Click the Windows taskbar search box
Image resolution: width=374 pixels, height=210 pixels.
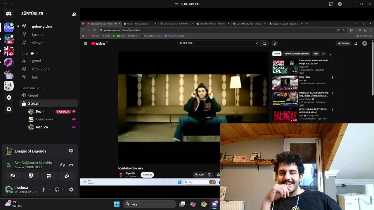tap(150, 204)
